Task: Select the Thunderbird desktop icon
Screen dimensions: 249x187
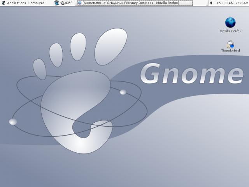Action: coord(230,44)
